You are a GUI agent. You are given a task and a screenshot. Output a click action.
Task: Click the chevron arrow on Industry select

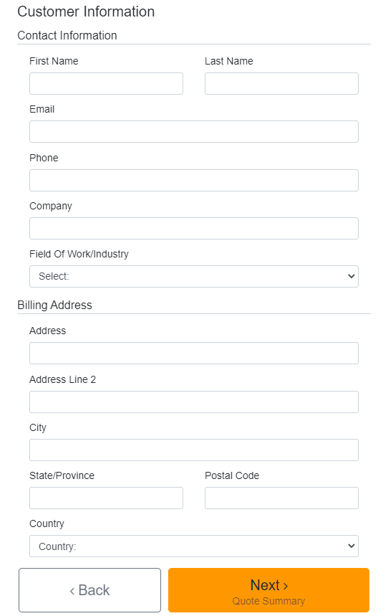click(351, 276)
